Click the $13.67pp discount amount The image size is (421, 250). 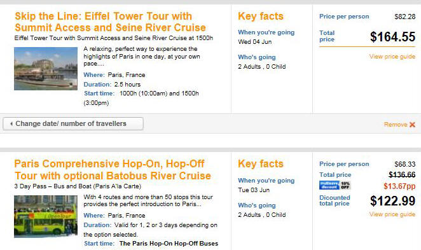(x=399, y=186)
